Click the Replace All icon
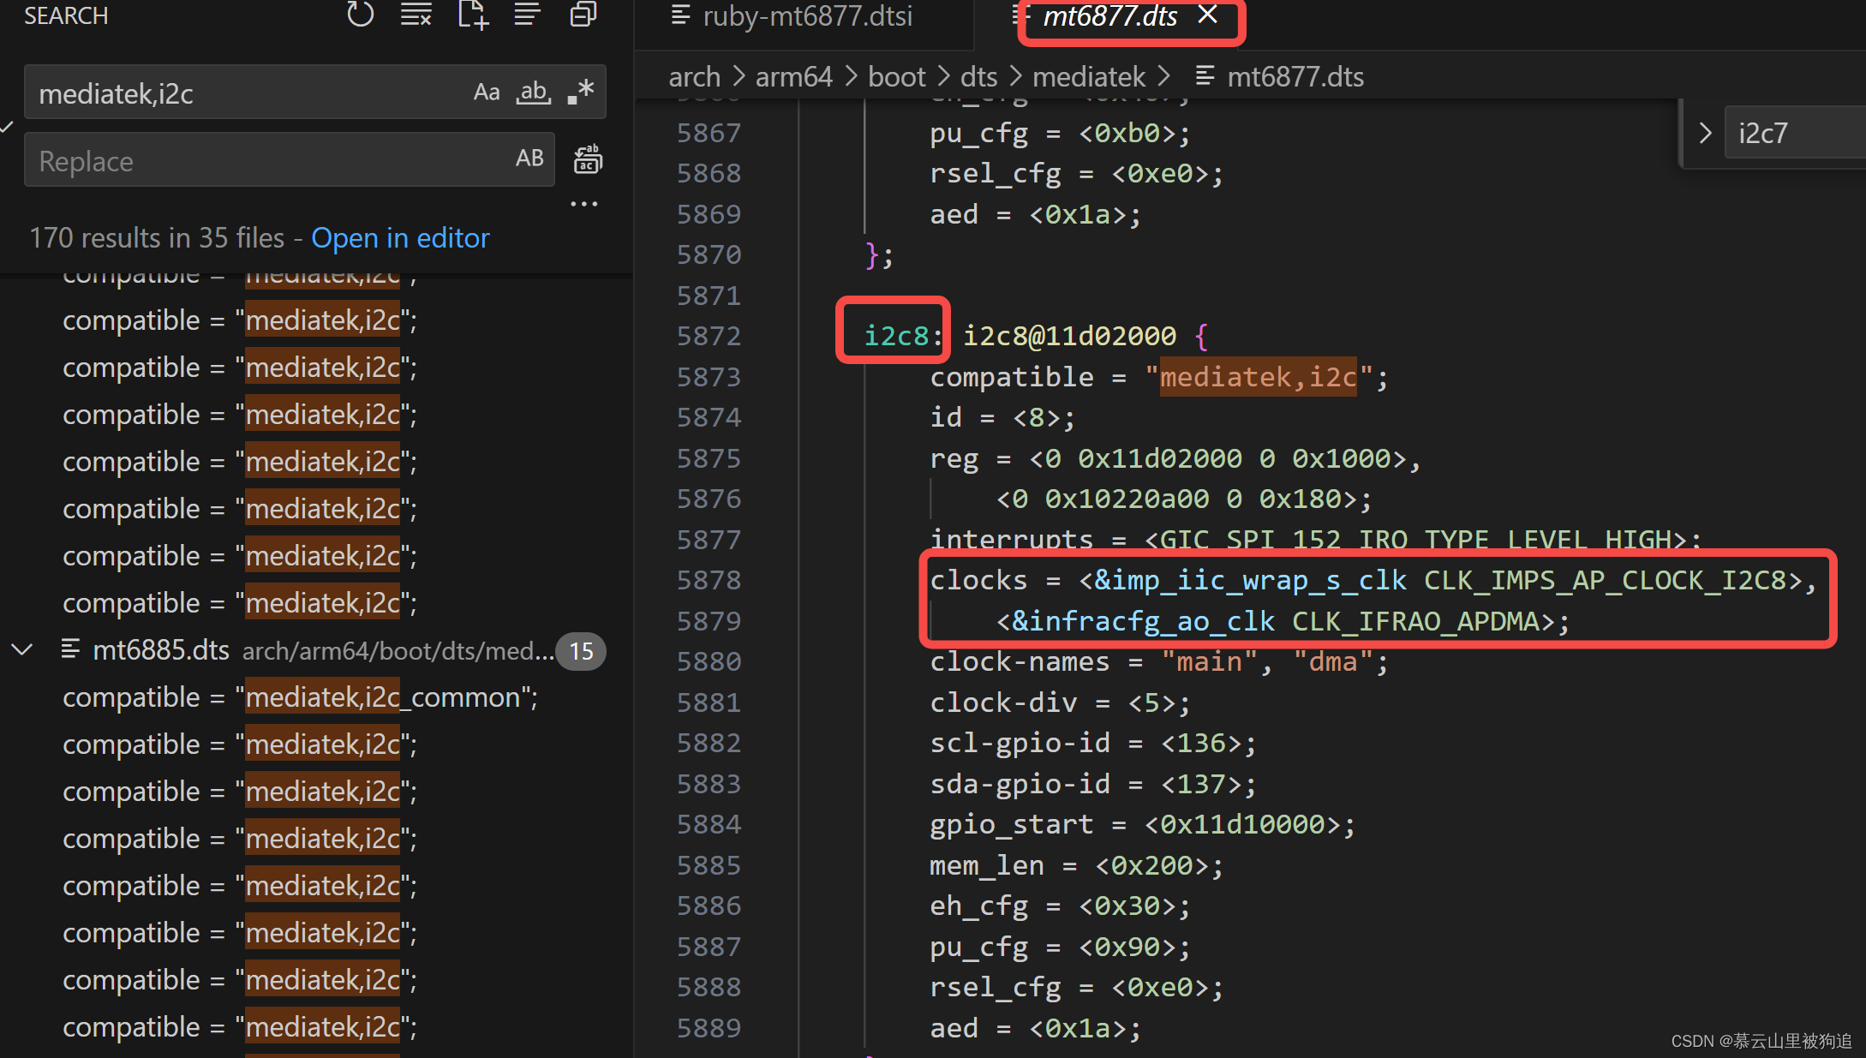The image size is (1866, 1058). (x=588, y=160)
